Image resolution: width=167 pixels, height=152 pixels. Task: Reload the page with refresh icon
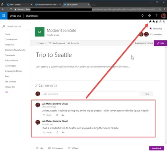(x=11, y=10)
